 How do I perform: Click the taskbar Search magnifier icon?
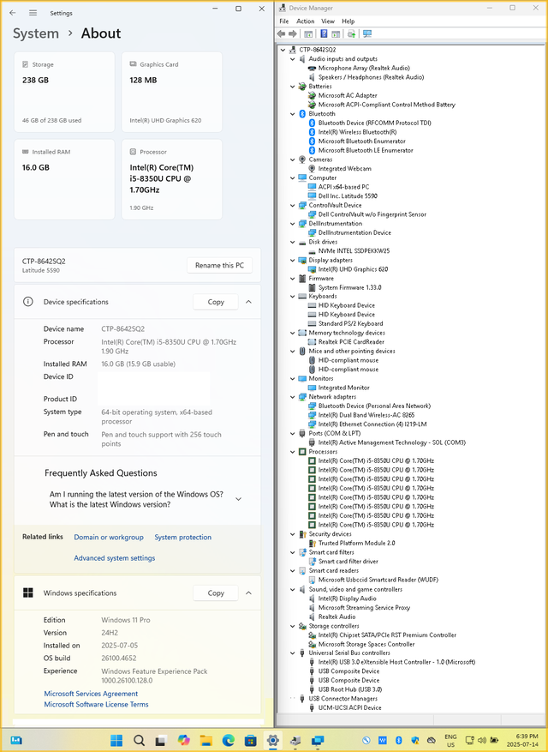pyautogui.click(x=139, y=740)
